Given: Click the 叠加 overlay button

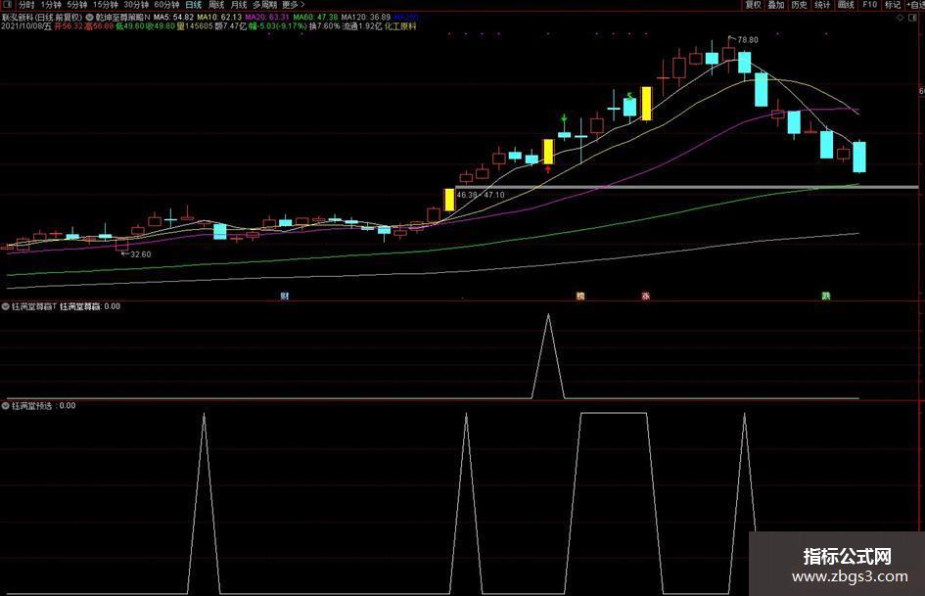Looking at the screenshot, I should [x=776, y=5].
